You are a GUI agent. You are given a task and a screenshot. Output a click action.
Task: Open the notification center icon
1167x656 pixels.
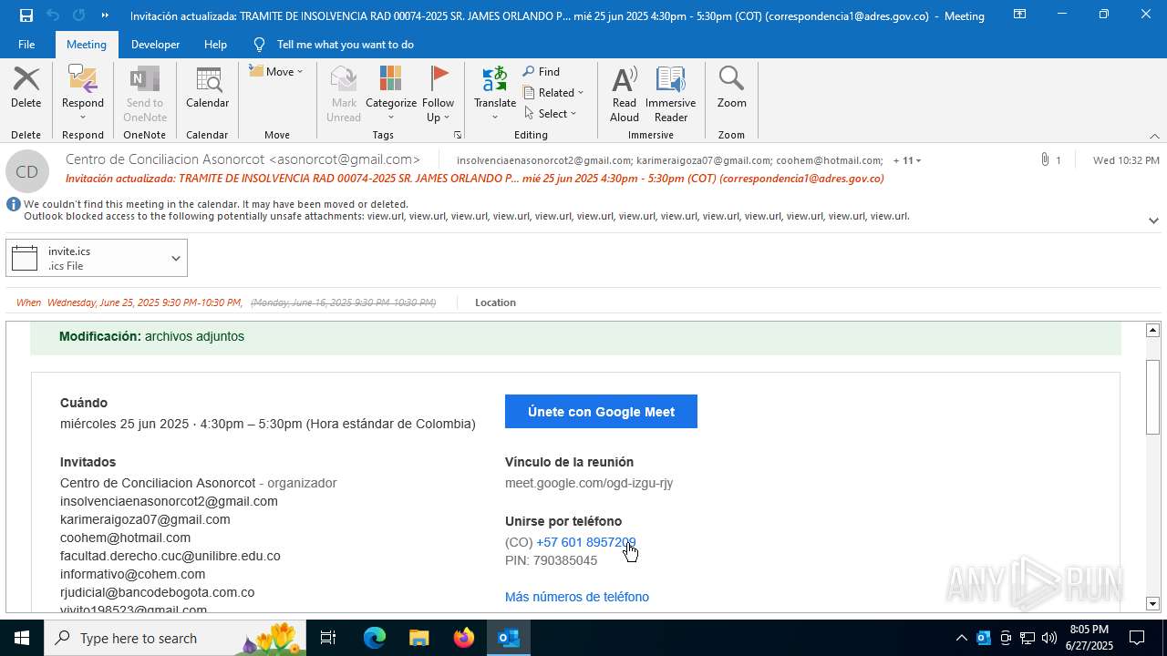pyautogui.click(x=1137, y=638)
